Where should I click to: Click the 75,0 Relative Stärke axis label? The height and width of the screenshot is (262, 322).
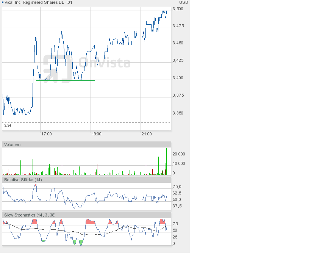(x=177, y=187)
